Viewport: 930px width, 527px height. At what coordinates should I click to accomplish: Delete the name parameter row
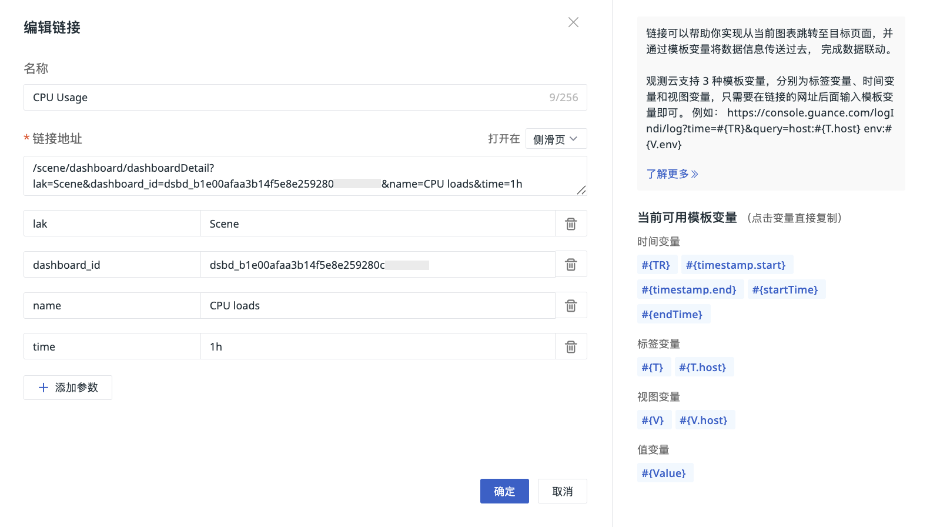[x=571, y=305]
